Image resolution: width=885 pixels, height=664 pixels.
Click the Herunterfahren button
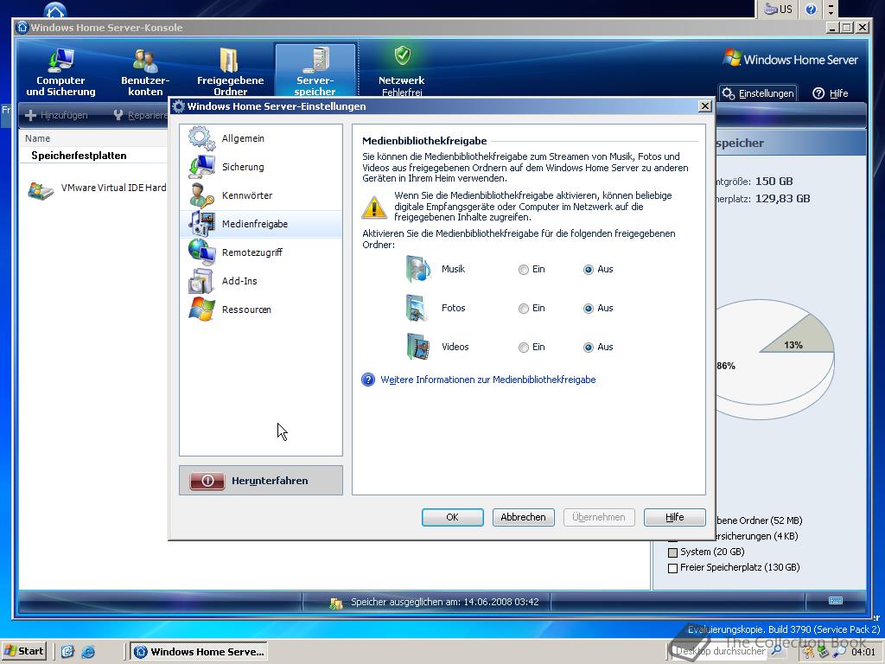[261, 481]
